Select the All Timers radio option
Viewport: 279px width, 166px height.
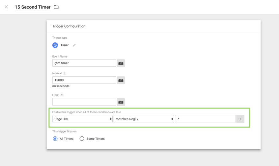55,139
